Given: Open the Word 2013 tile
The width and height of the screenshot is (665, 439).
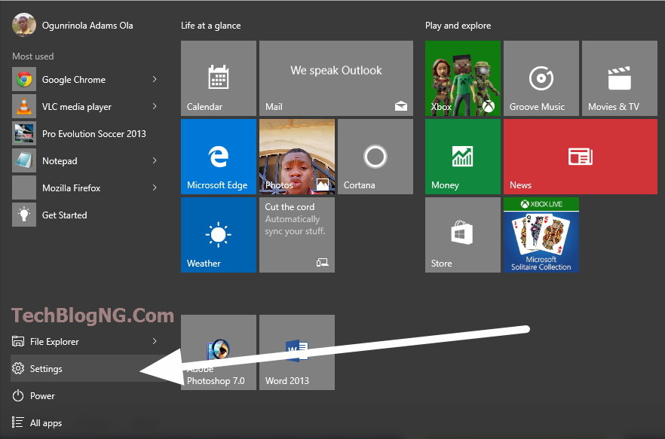Looking at the screenshot, I should tap(297, 352).
